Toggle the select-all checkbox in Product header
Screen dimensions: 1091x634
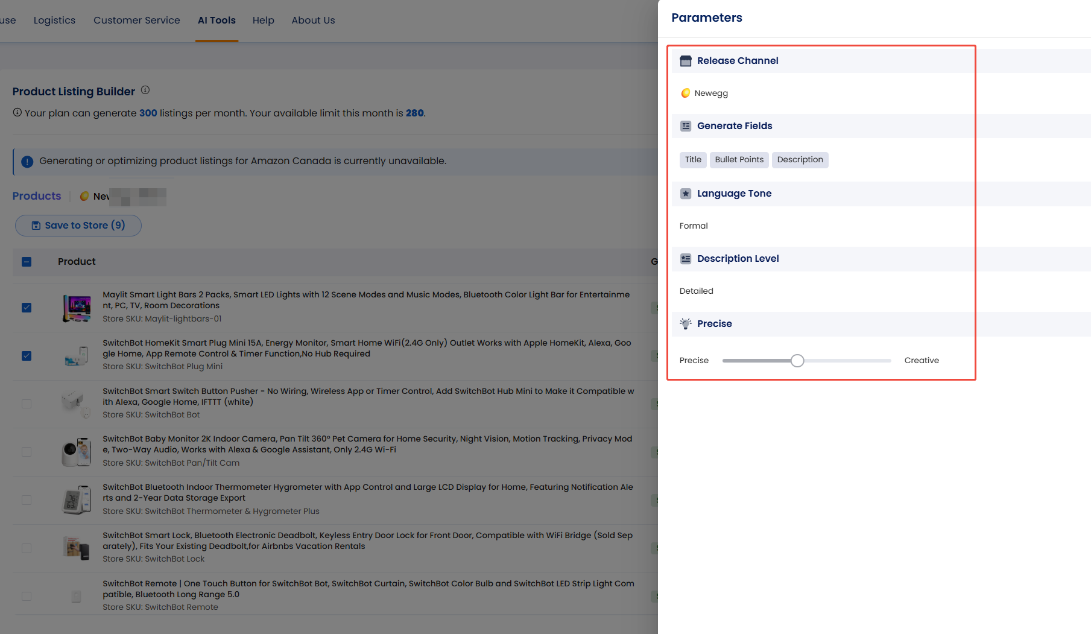(27, 262)
